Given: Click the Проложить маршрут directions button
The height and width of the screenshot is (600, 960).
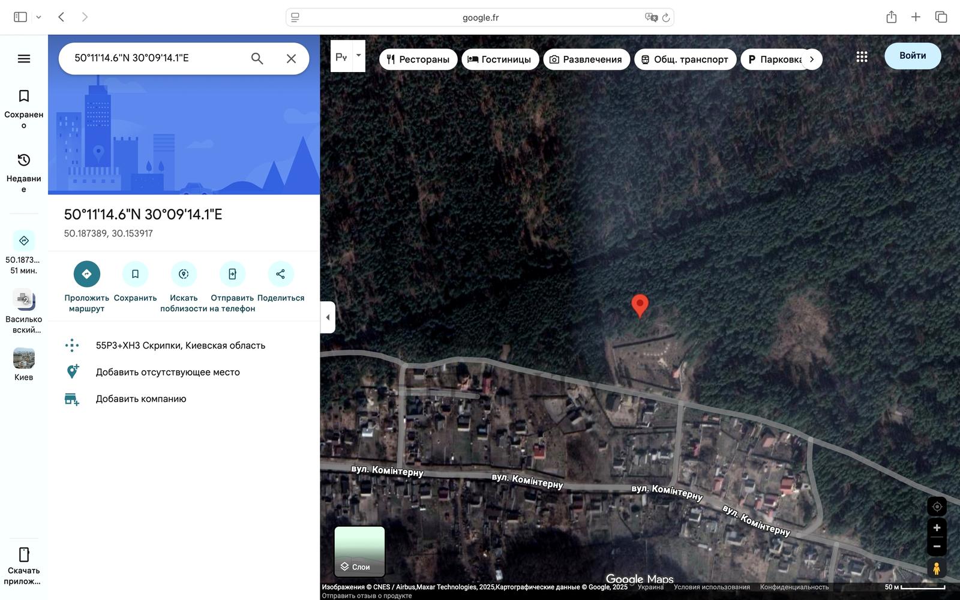Looking at the screenshot, I should pos(87,274).
